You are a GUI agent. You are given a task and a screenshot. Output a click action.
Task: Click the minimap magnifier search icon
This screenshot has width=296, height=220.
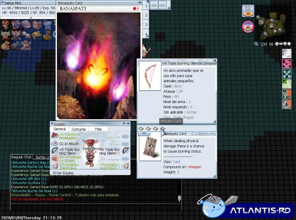tap(256, 44)
